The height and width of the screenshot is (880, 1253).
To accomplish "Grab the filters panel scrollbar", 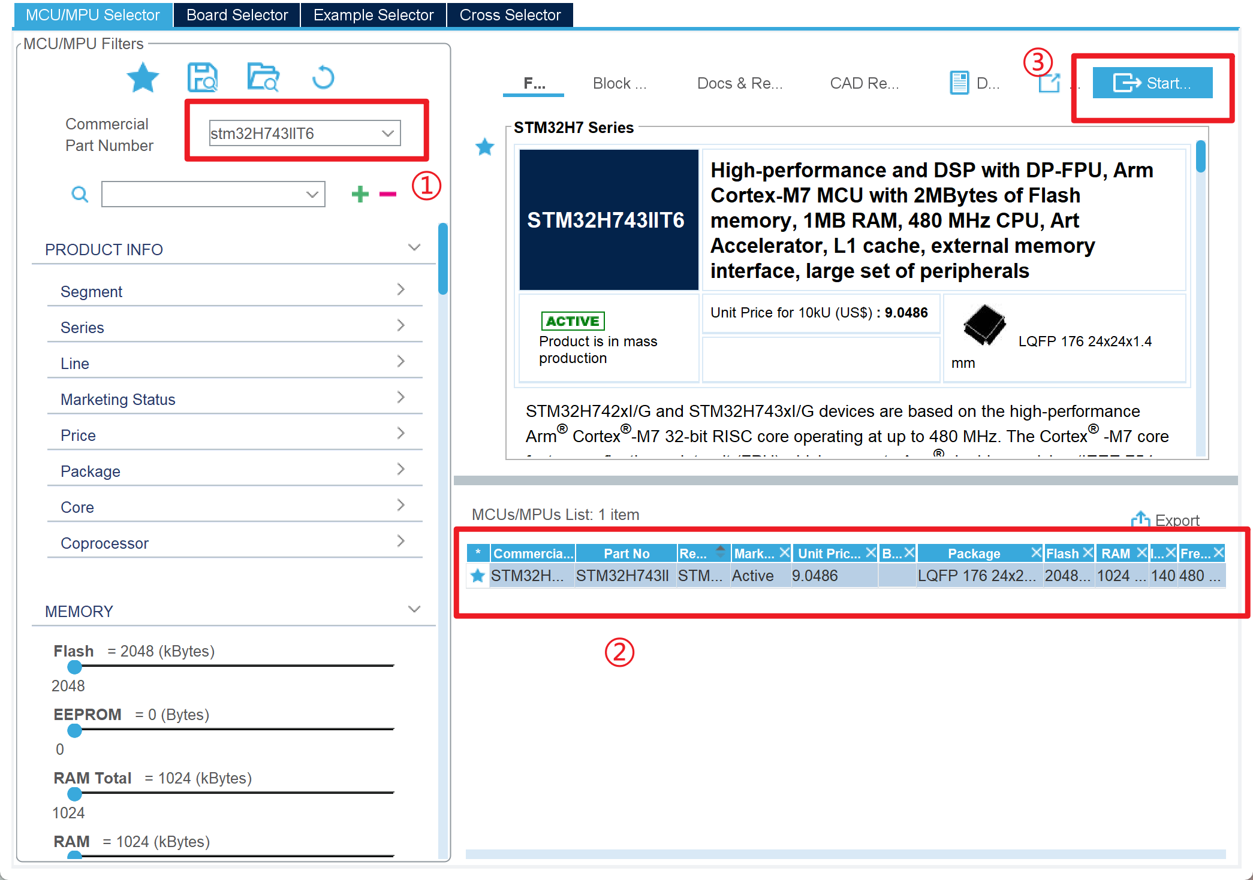I will pos(443,258).
